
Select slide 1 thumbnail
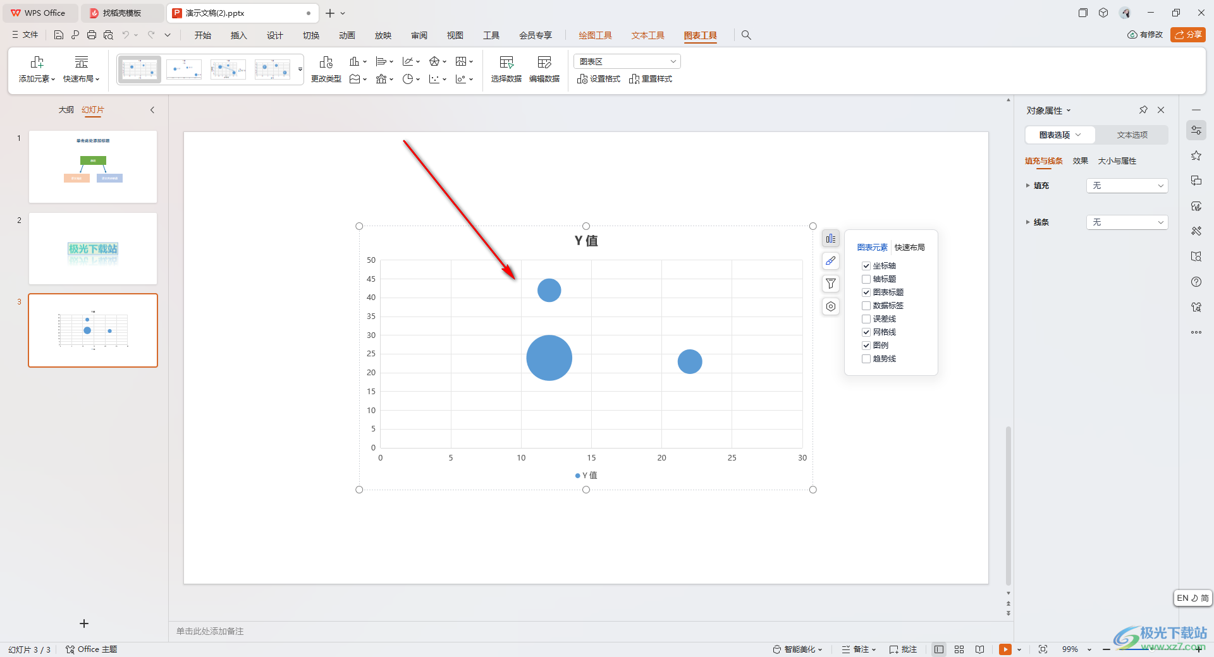93,167
